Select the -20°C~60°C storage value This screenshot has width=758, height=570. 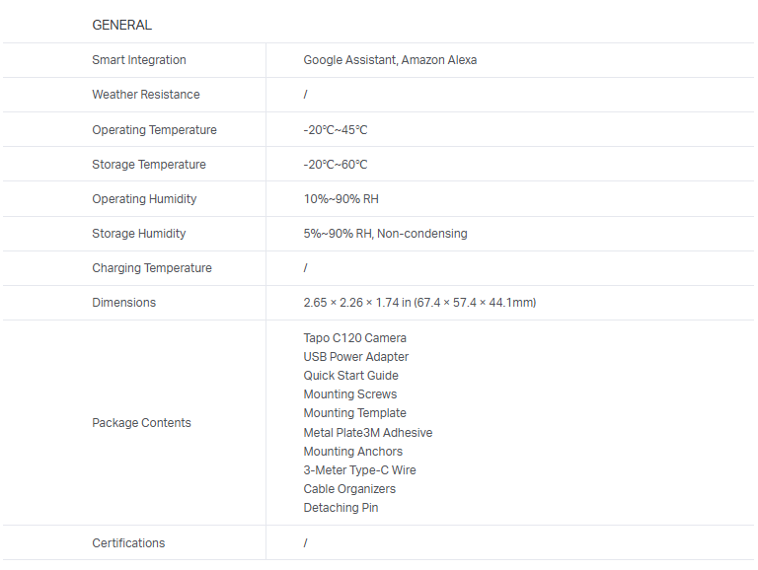point(336,165)
